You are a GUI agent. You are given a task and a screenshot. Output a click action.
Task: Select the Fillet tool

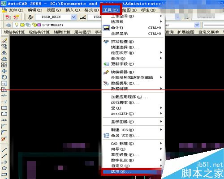click(4, 132)
